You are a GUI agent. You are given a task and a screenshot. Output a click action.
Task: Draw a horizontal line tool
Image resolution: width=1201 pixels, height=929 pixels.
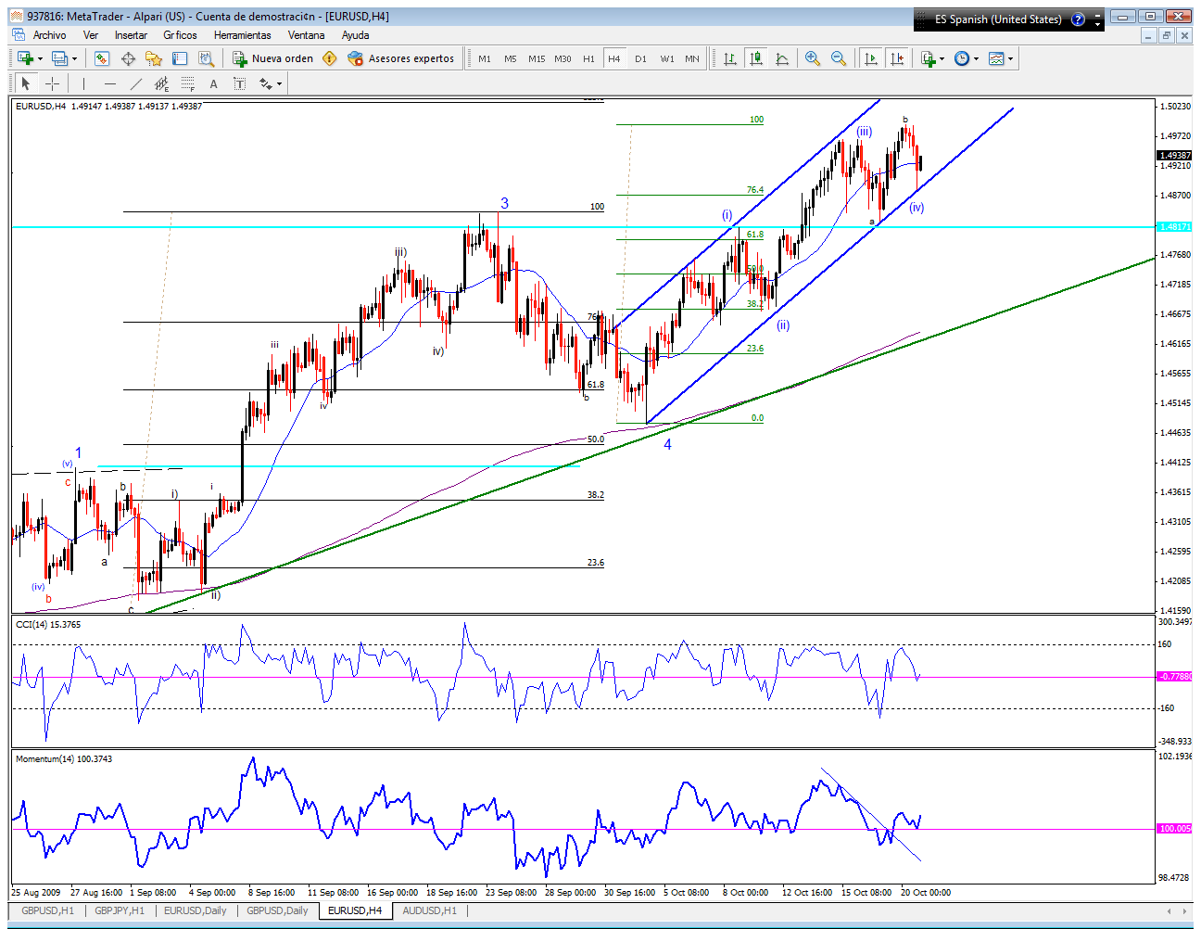[x=110, y=83]
